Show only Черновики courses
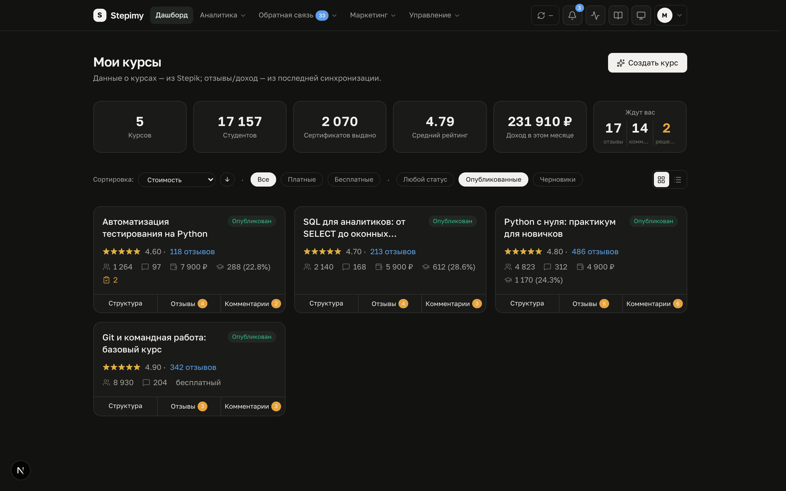 tap(557, 179)
